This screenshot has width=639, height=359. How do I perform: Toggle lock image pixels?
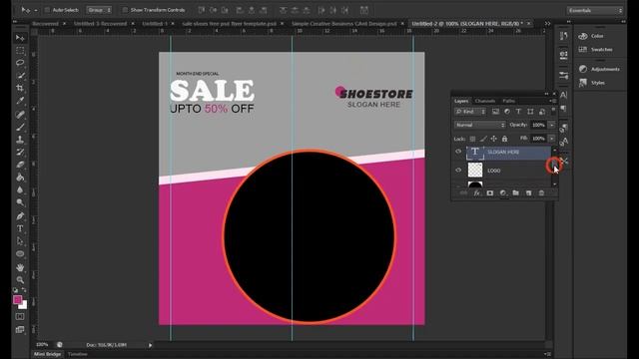483,139
